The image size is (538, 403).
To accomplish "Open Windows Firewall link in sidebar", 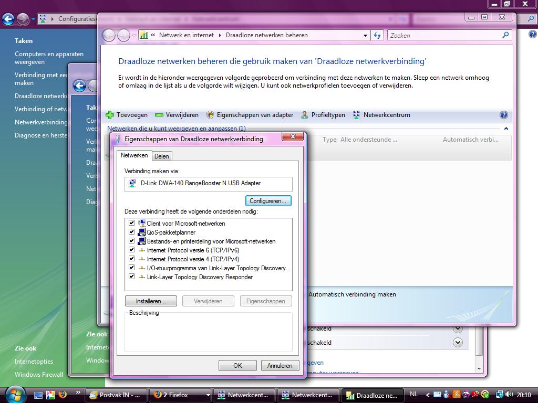I will (39, 375).
